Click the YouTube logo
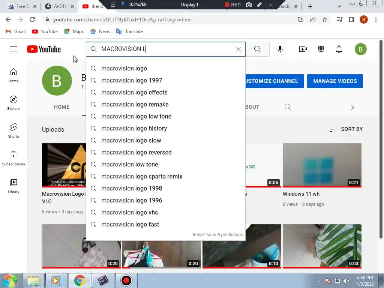The image size is (384, 288). point(44,49)
